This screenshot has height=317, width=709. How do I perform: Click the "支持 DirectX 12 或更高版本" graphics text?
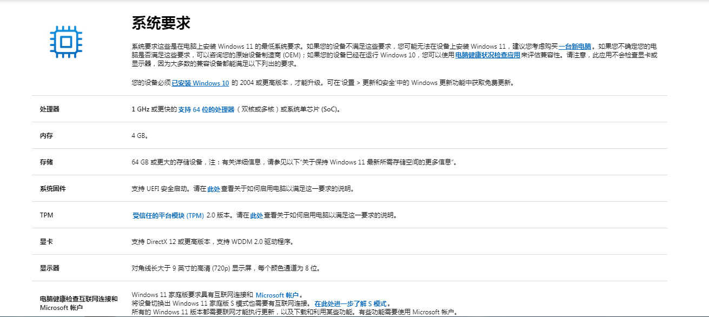[x=171, y=242]
